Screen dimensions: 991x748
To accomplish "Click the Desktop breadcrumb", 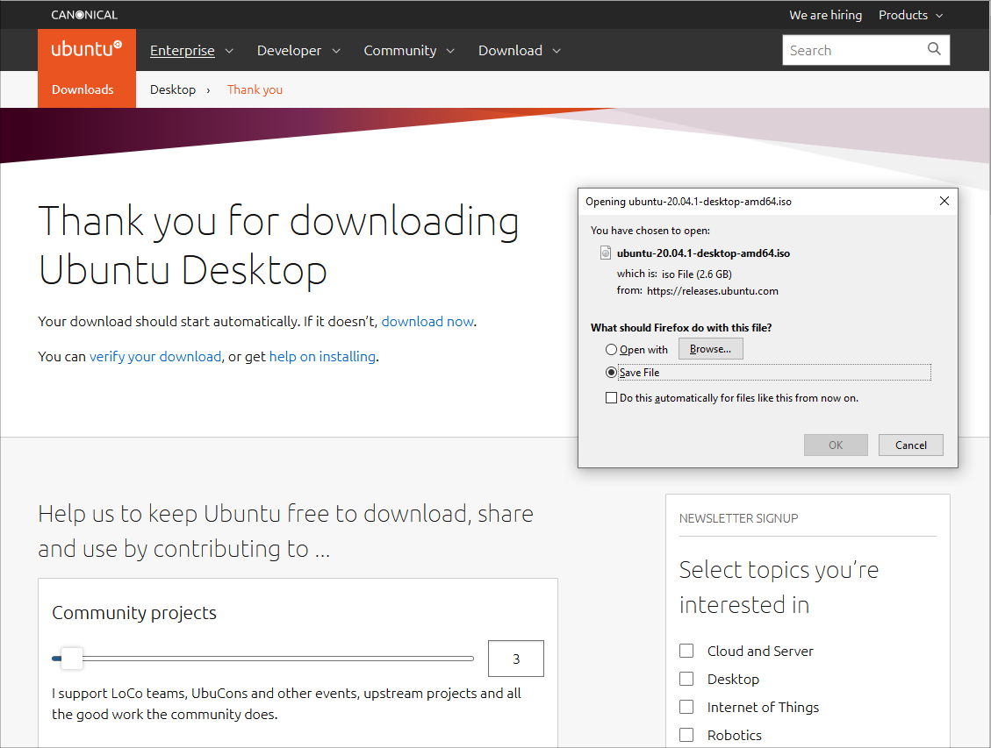I will pos(173,89).
